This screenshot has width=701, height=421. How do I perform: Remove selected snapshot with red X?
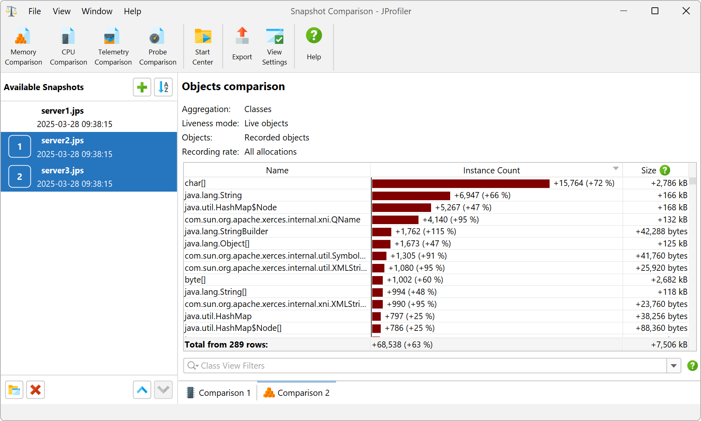click(x=36, y=390)
